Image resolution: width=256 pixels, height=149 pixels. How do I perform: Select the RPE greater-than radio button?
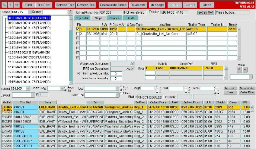216,87
